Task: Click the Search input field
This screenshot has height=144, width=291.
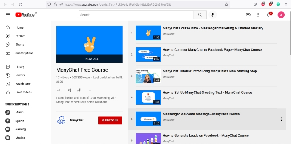Action: [136, 15]
